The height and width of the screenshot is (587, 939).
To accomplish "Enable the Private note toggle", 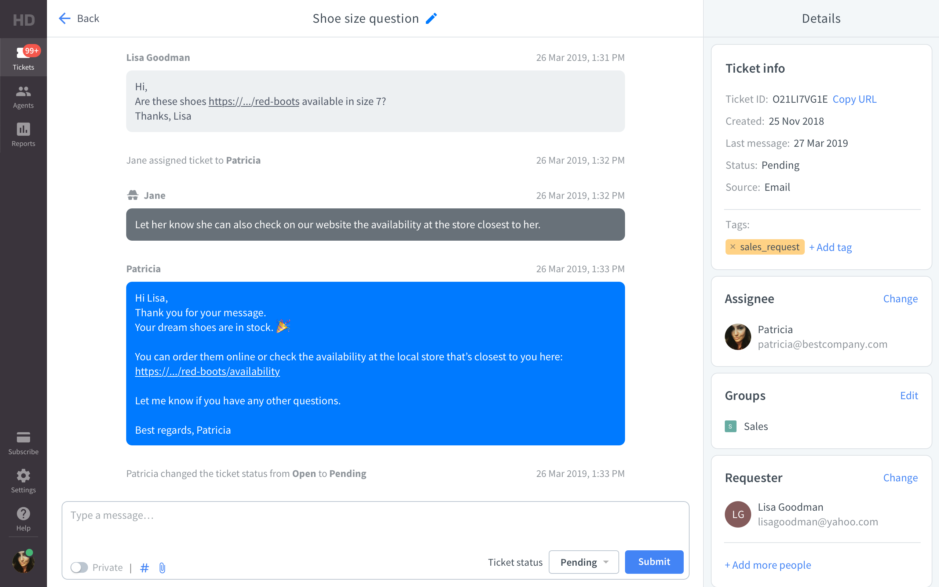I will pyautogui.click(x=80, y=567).
